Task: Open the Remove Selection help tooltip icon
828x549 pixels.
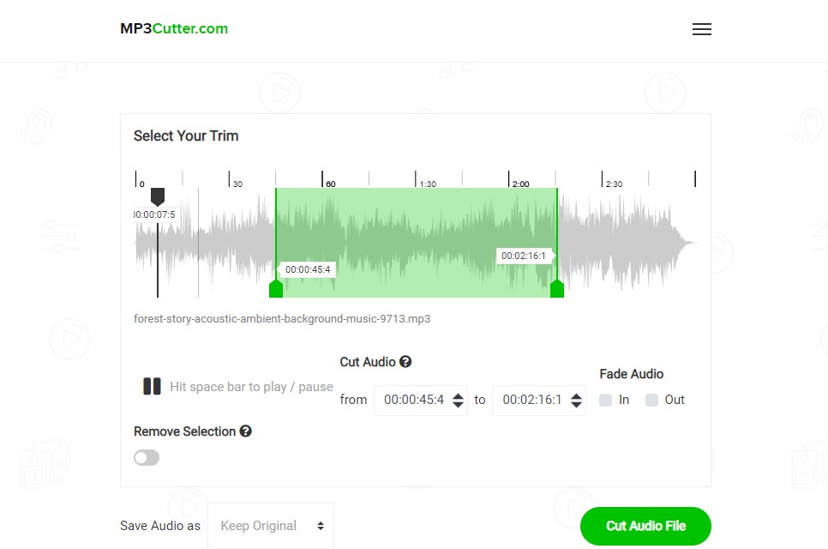Action: tap(246, 431)
